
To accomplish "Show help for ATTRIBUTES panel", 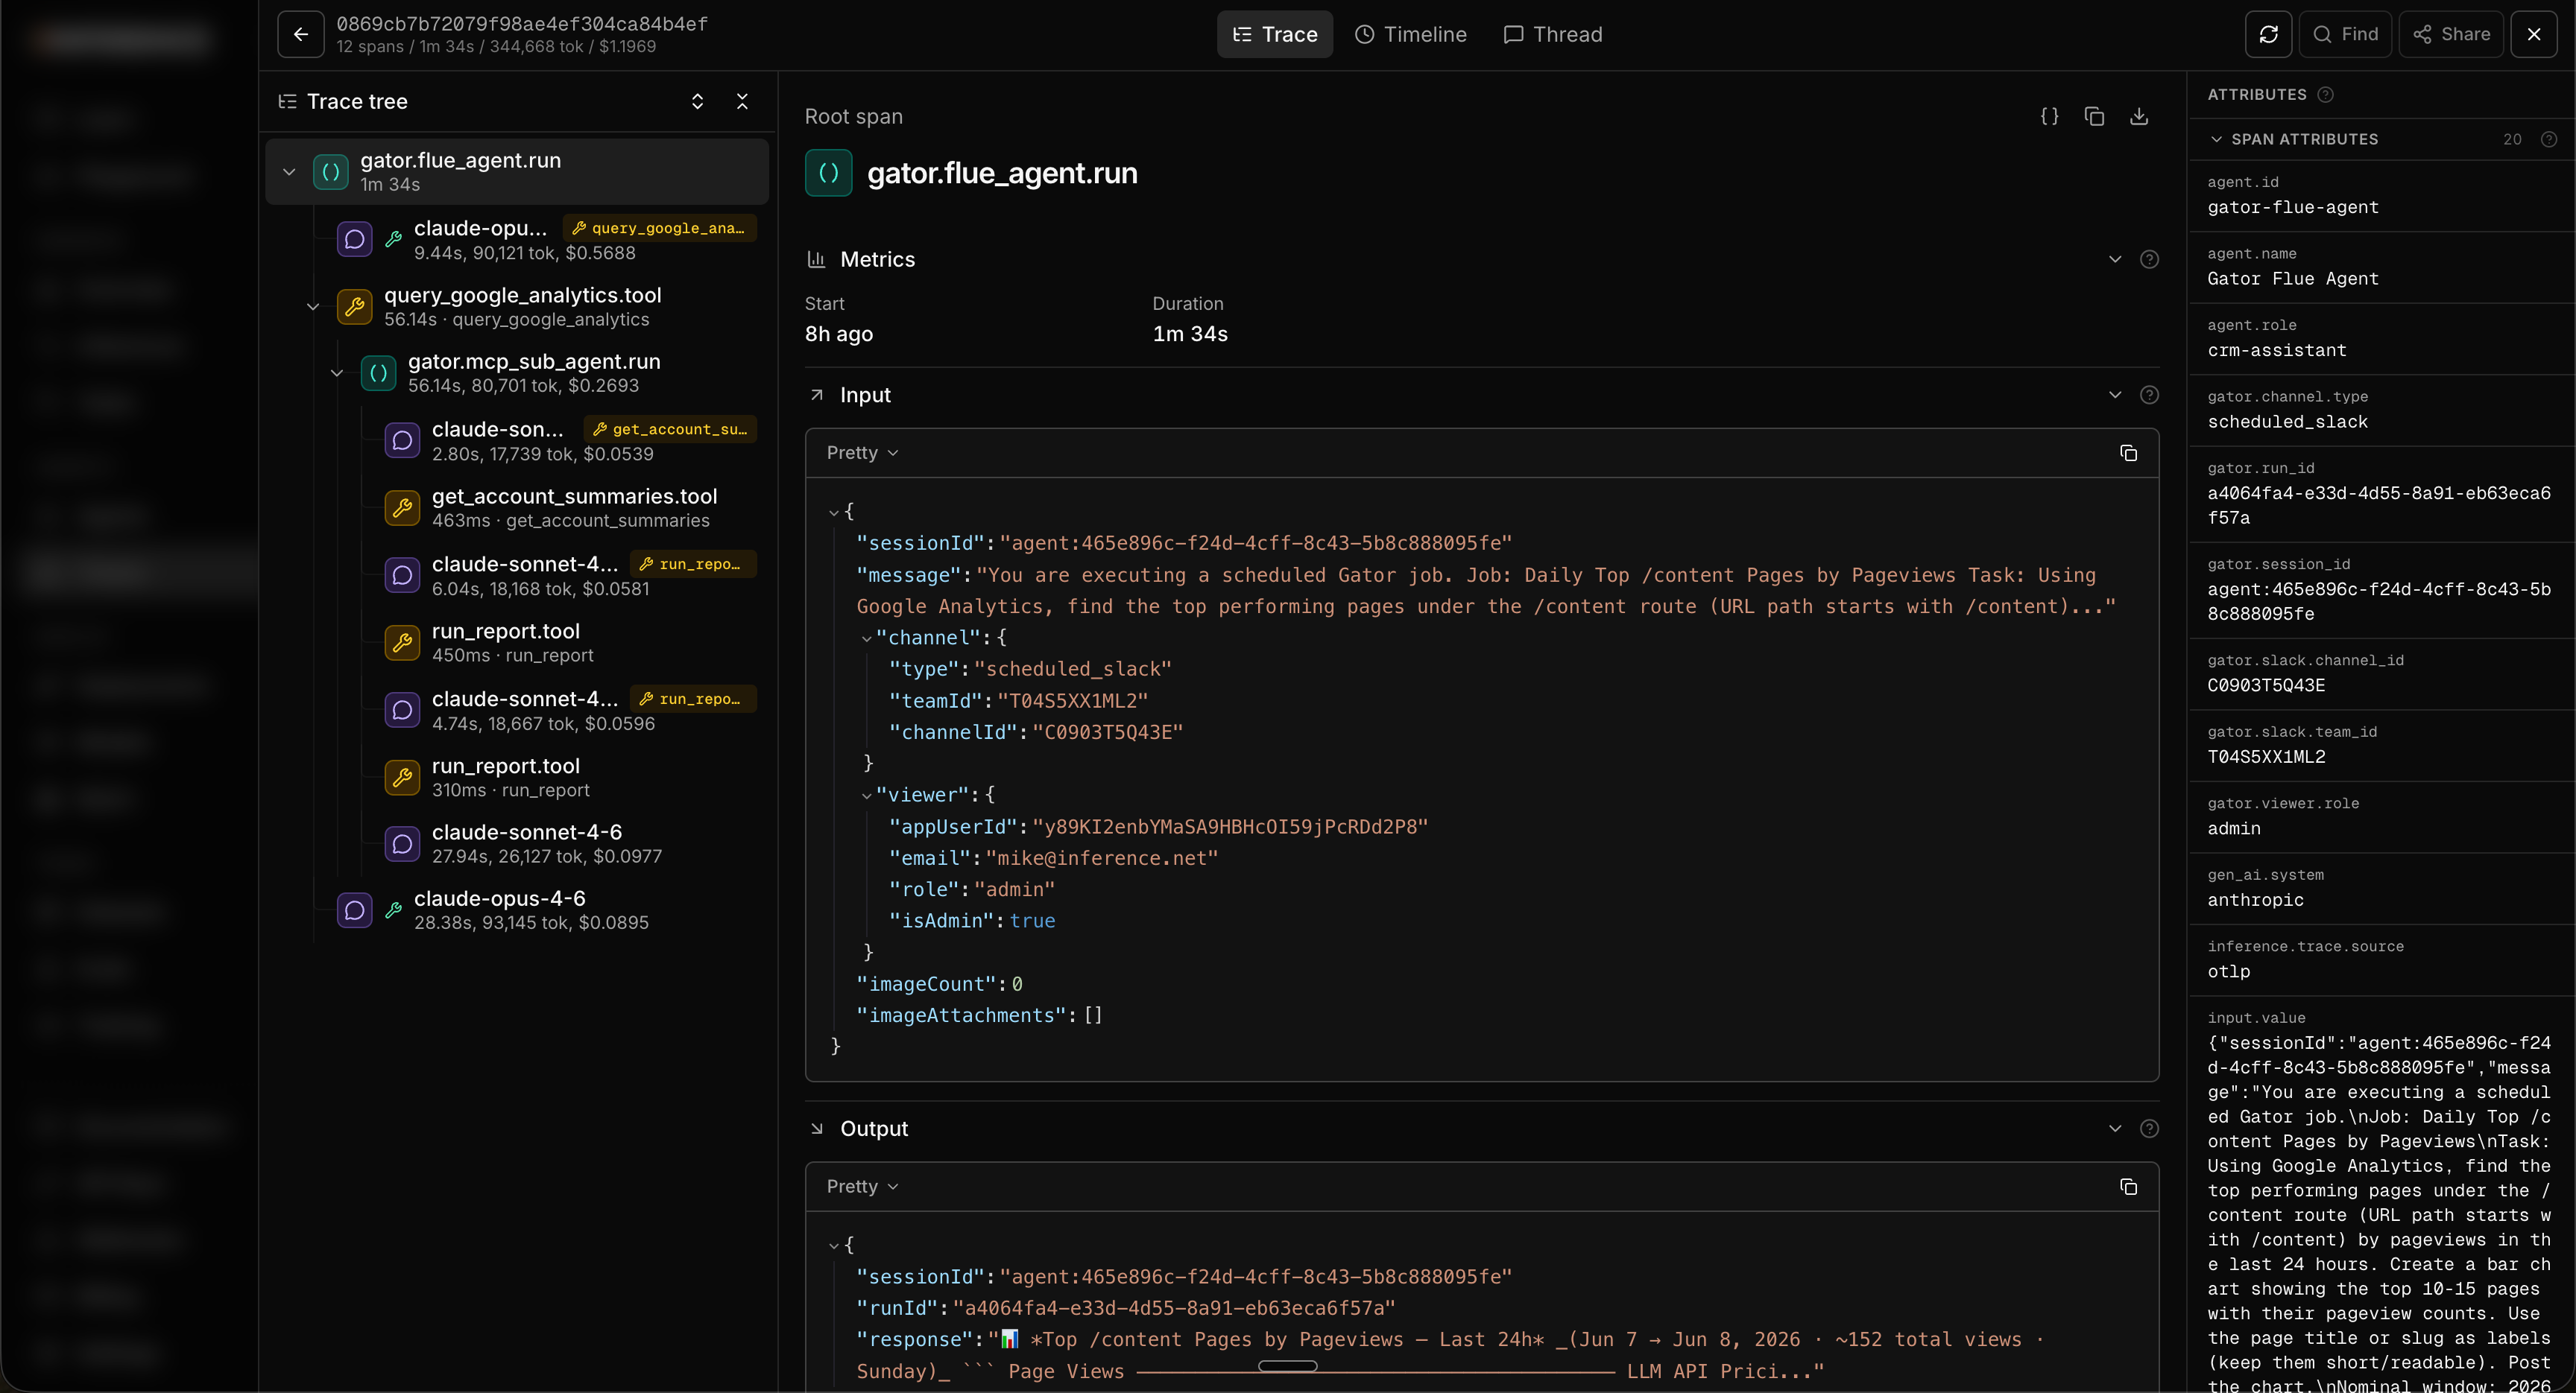I will coord(2325,94).
